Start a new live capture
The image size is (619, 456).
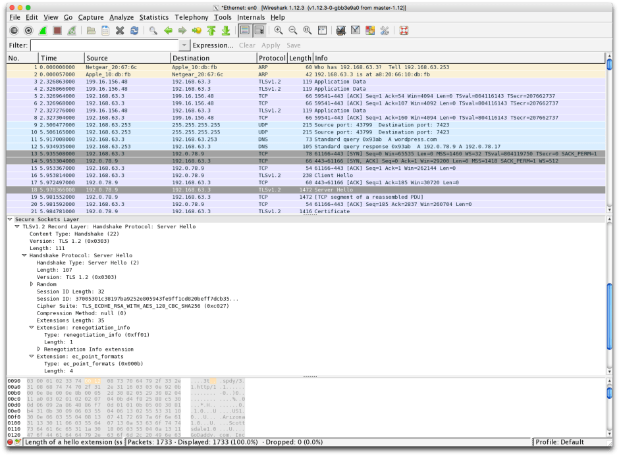pyautogui.click(x=41, y=30)
